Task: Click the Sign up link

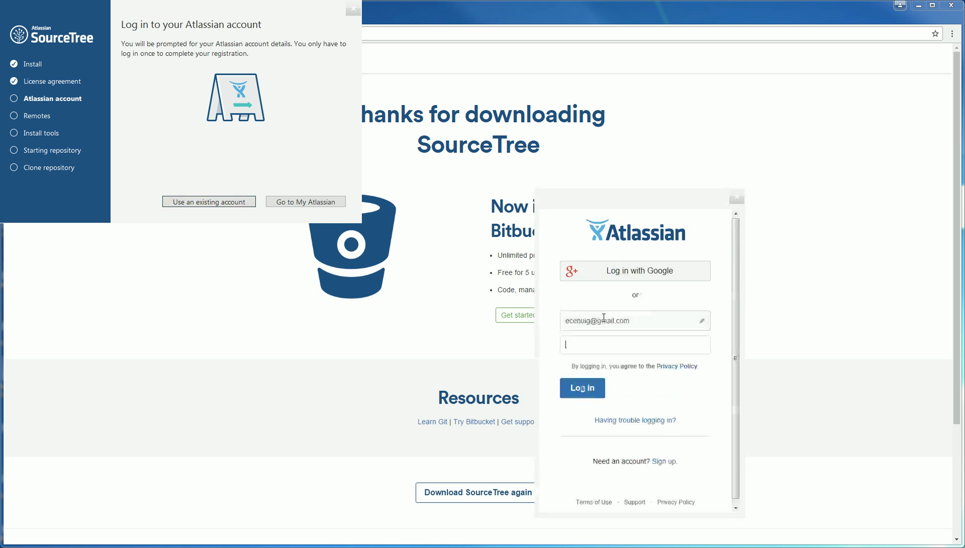Action: click(664, 462)
